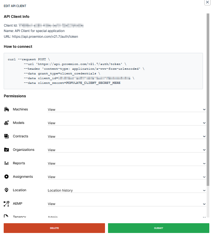Click inside the curl command code block
The height and width of the screenshot is (236, 212).
[x=103, y=71]
